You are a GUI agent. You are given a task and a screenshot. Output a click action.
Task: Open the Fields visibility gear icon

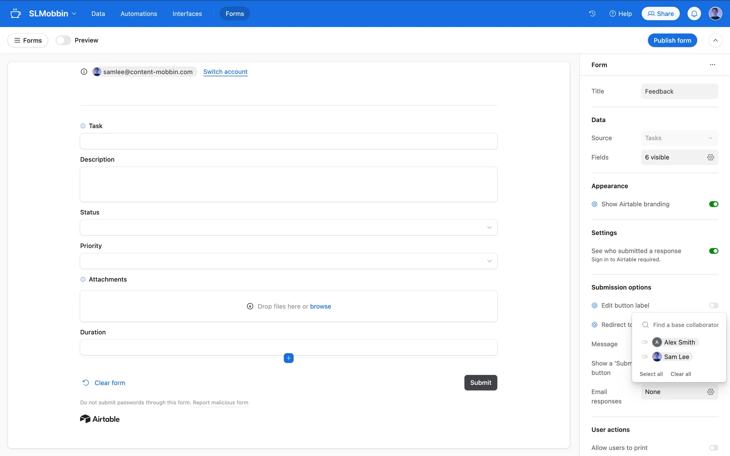click(x=710, y=157)
